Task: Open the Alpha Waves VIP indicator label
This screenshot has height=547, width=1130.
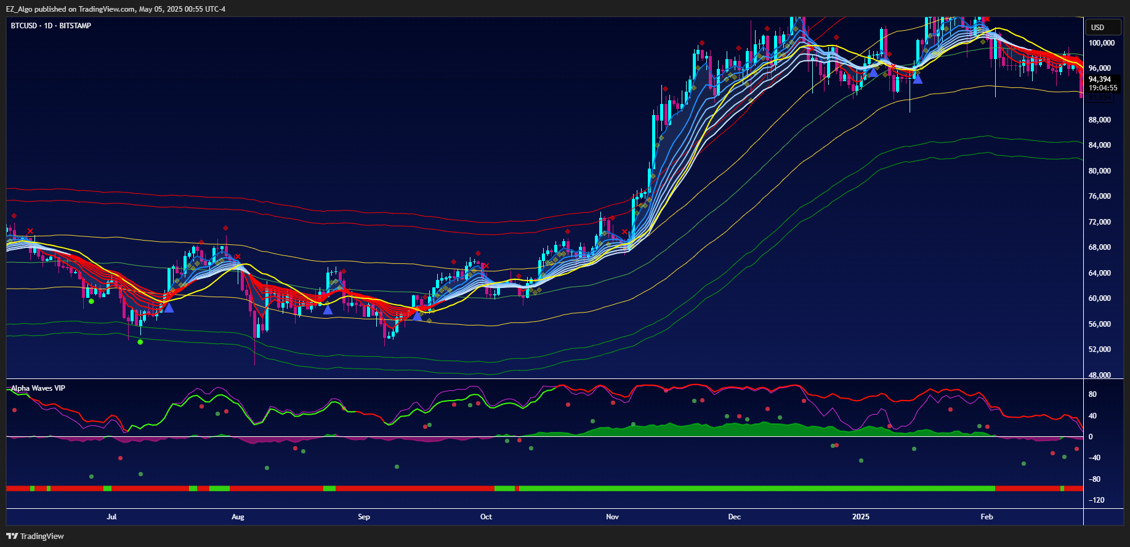Action: 38,388
